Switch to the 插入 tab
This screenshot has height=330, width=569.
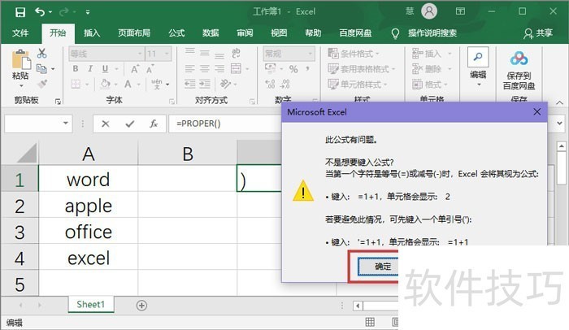[x=92, y=33]
